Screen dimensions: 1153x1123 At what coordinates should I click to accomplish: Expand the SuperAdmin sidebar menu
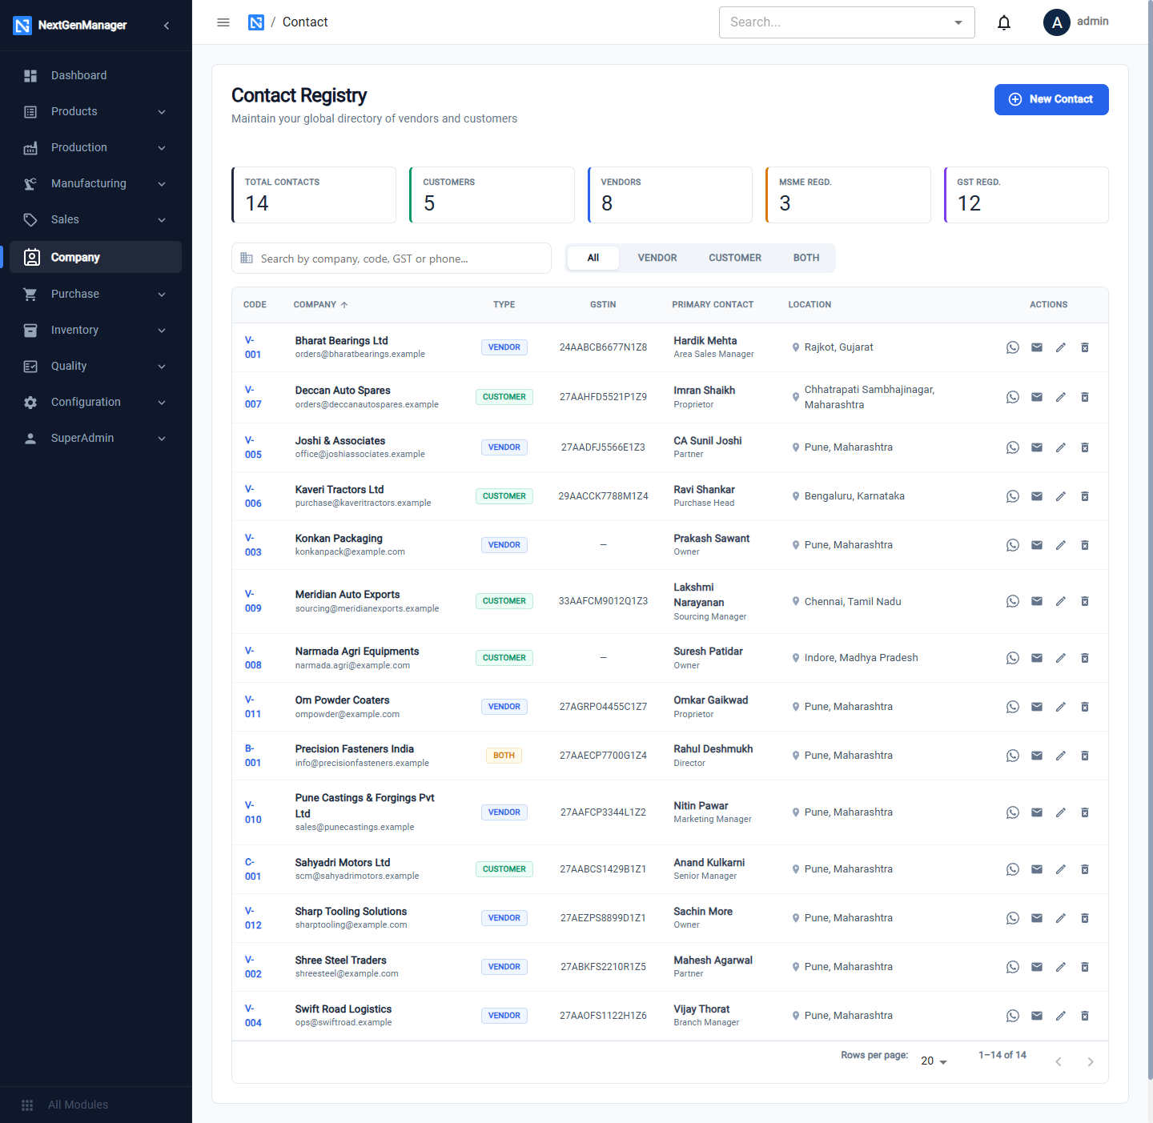pos(96,438)
